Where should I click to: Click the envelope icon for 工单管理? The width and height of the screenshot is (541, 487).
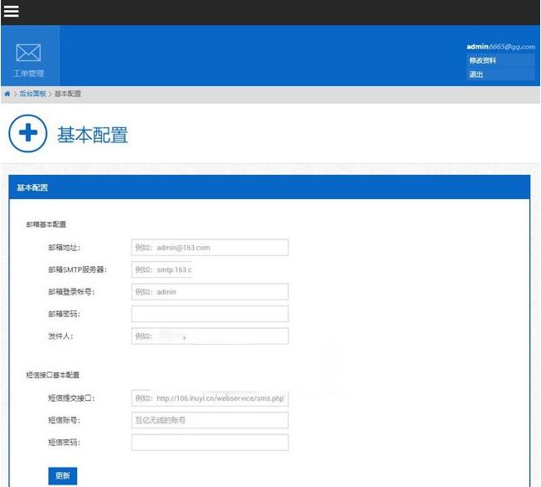[28, 54]
